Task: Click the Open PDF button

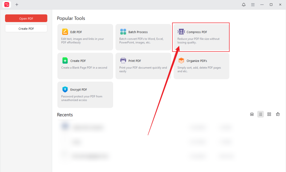Action: (26, 18)
